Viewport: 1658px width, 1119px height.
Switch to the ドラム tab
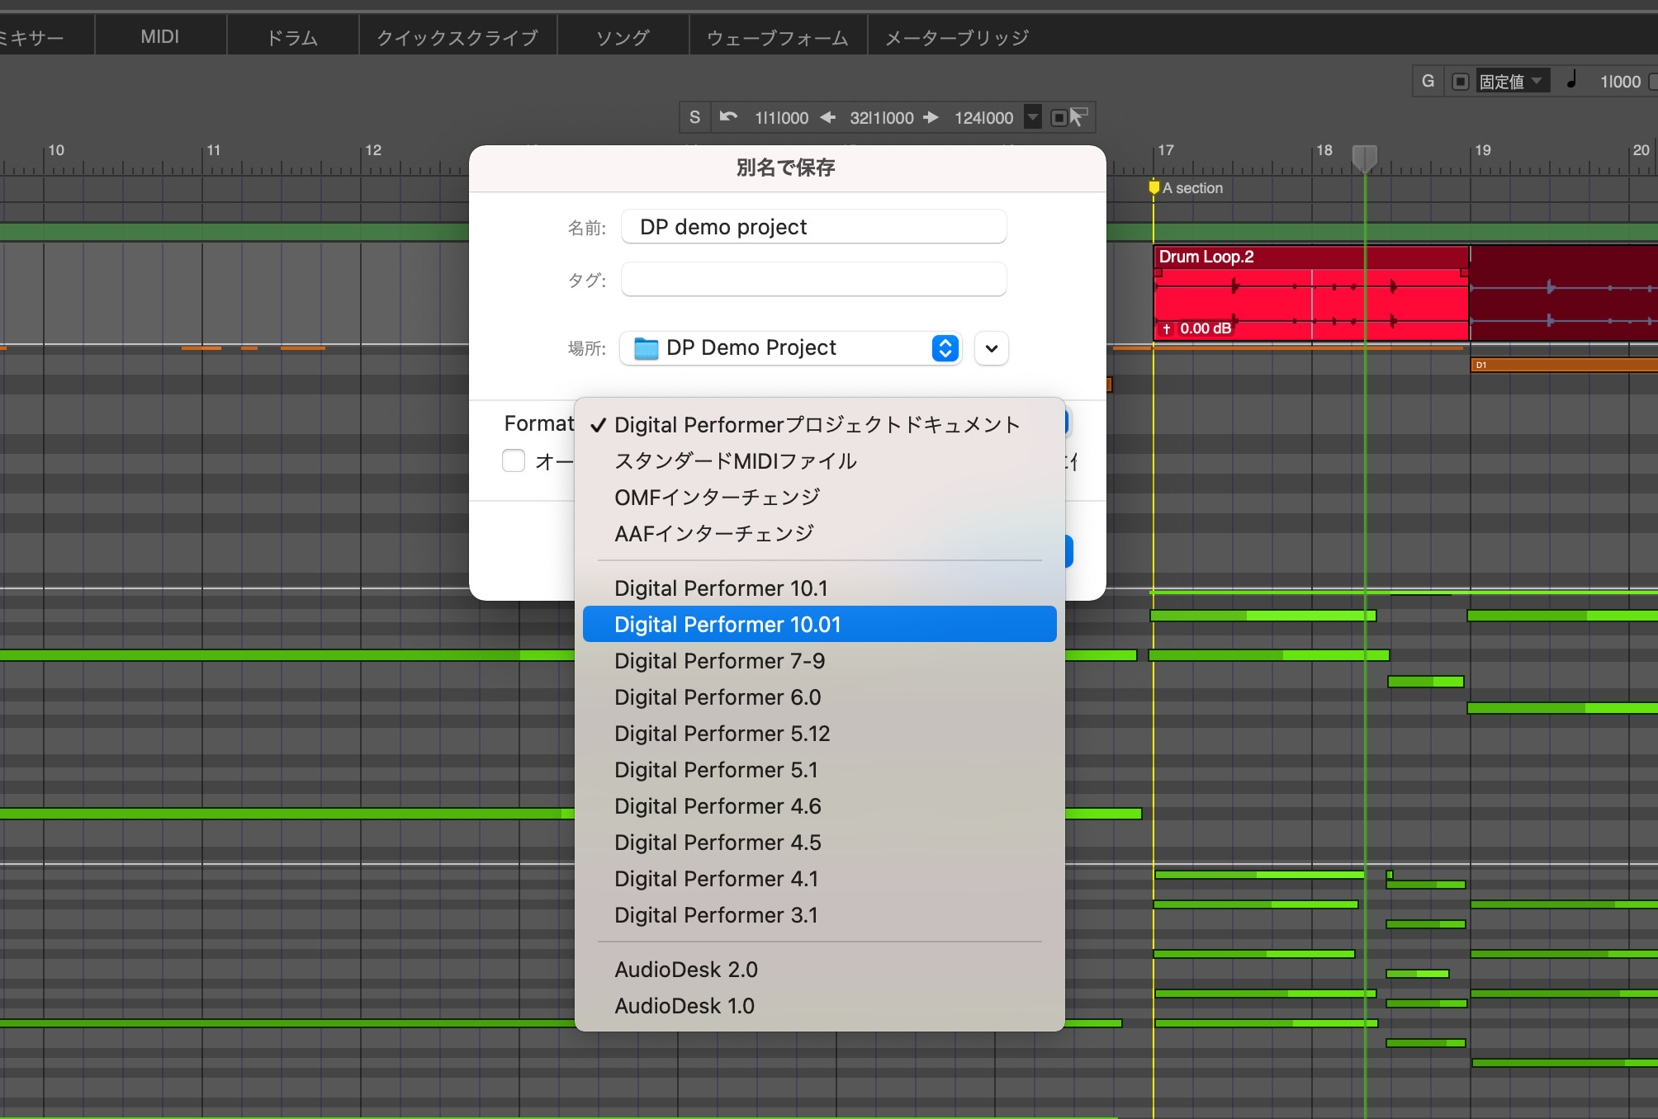(292, 37)
